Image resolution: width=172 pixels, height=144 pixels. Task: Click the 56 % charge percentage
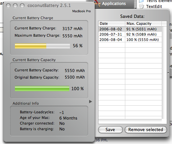pos(78,46)
